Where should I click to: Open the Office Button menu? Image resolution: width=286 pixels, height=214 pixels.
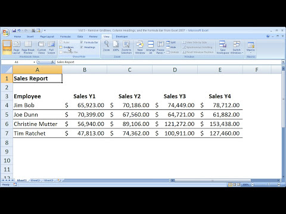coord(6,33)
